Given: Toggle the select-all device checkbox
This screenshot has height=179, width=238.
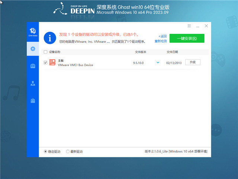Looking at the screenshot, I should 45,52.
